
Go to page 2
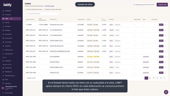(150, 78)
